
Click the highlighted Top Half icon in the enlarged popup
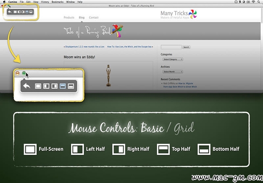pos(63,86)
